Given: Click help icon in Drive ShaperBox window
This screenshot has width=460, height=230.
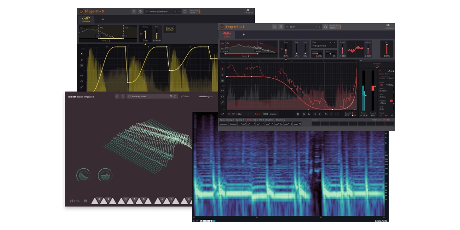Looking at the screenshot, I should pyautogui.click(x=281, y=27).
